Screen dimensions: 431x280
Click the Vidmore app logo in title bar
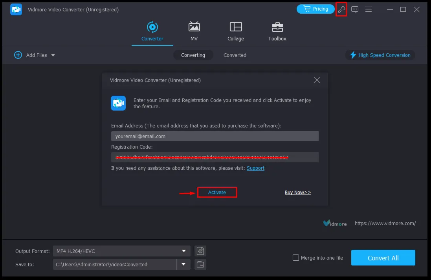16,9
